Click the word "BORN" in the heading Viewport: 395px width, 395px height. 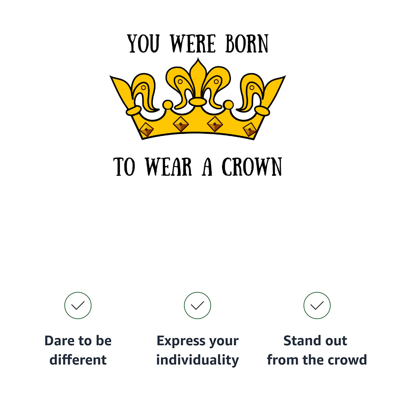[x=247, y=44]
